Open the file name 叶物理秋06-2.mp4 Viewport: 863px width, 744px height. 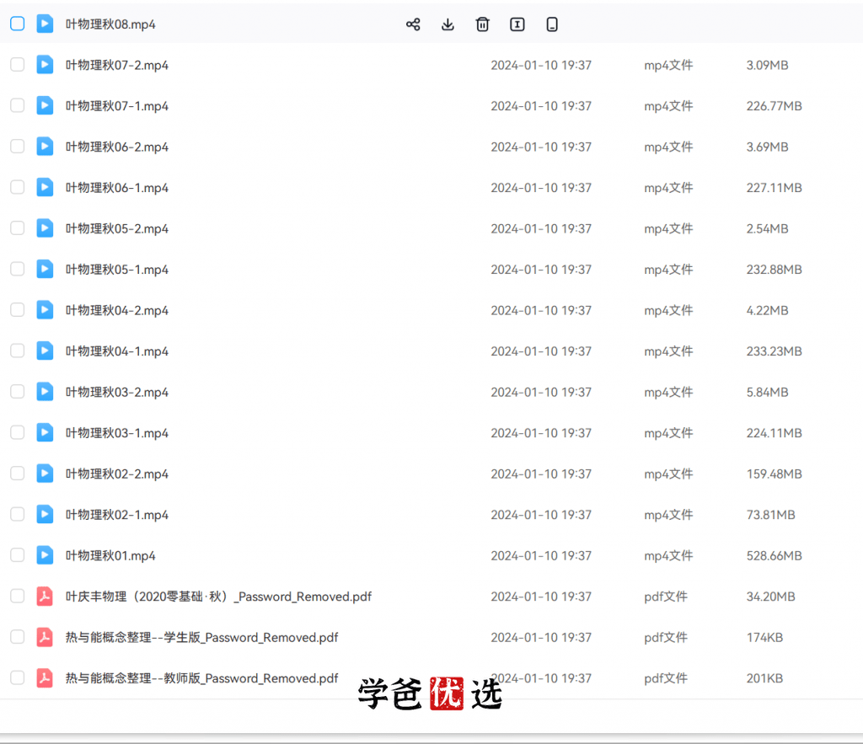click(x=117, y=147)
